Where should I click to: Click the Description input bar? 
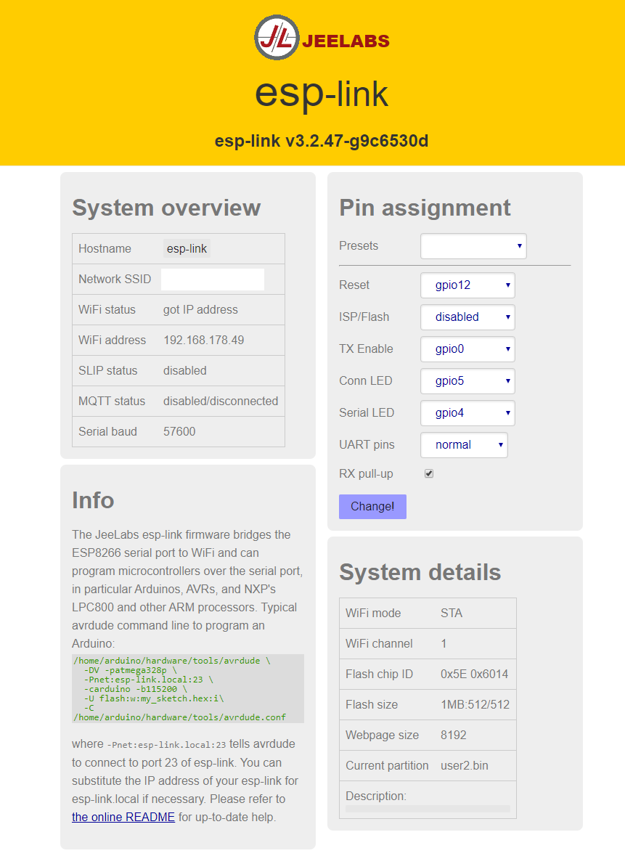(x=428, y=808)
